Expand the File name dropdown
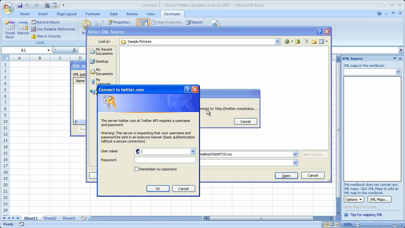This screenshot has width=405, height=228. tap(295, 154)
